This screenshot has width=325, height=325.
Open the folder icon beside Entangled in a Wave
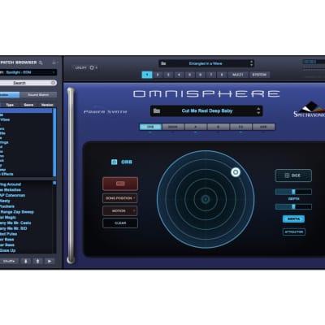[163, 63]
